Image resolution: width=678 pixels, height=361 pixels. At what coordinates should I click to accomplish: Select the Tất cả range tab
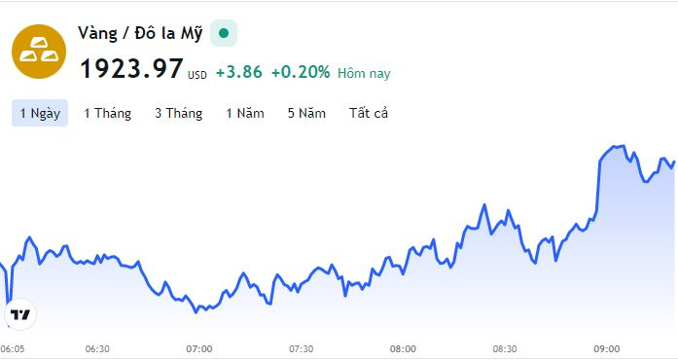pyautogui.click(x=369, y=113)
